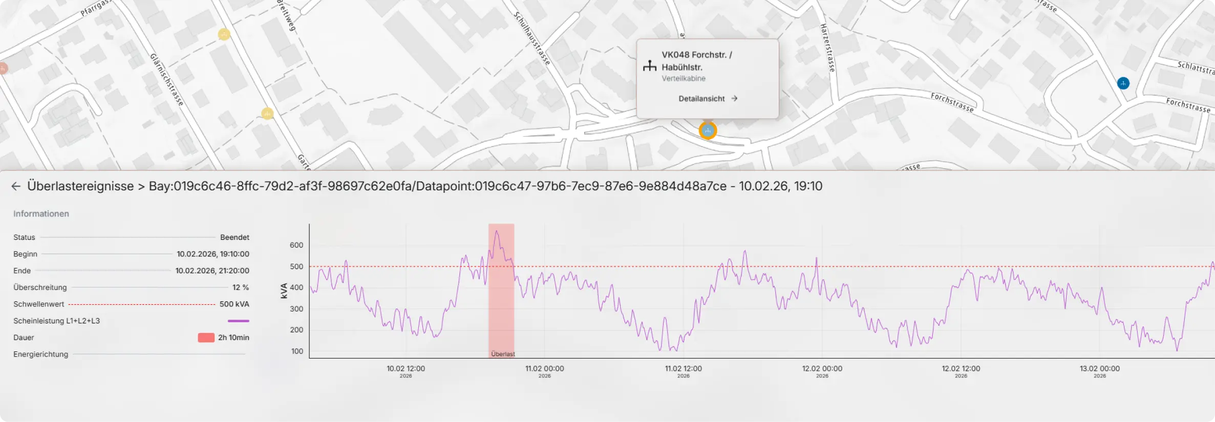The image size is (1215, 422).
Task: Click the Überlast label under the shaded region
Action: point(503,354)
